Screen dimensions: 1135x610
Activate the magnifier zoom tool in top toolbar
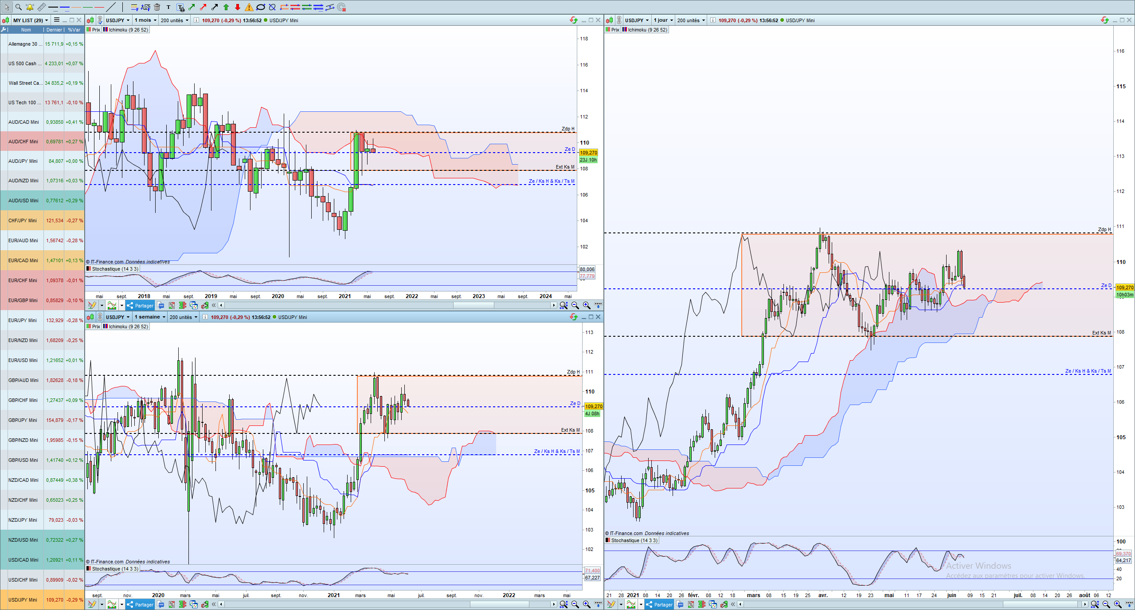click(19, 7)
